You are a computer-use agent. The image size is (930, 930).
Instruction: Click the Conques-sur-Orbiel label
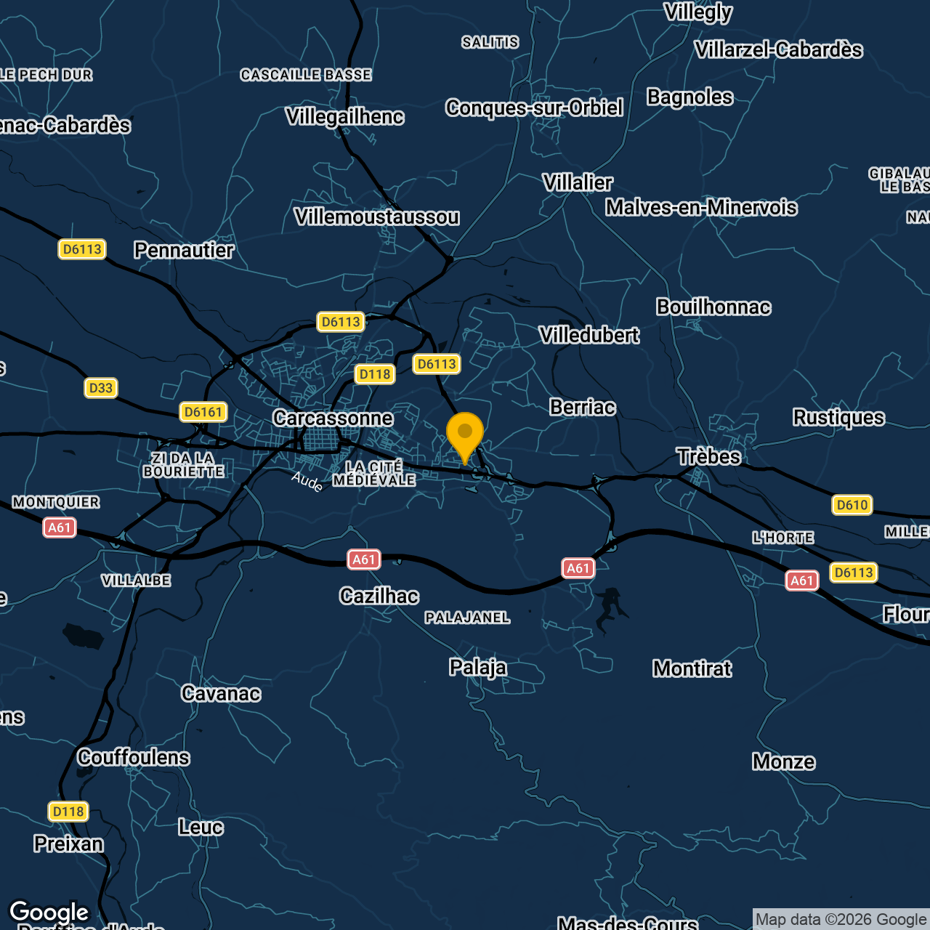535,108
